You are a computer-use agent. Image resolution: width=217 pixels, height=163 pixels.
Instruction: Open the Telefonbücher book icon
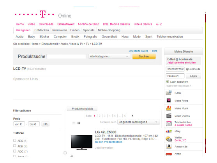point(169,123)
